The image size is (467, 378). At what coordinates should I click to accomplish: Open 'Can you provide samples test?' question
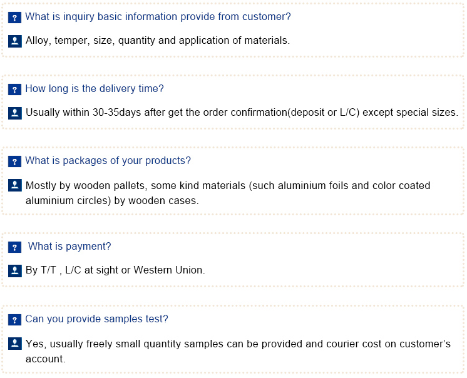coord(96,319)
